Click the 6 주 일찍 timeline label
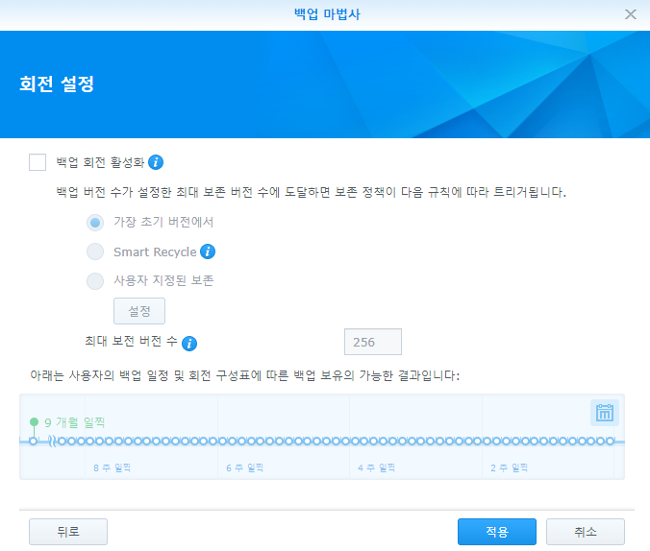Image resolution: width=650 pixels, height=551 pixels. coord(244,467)
